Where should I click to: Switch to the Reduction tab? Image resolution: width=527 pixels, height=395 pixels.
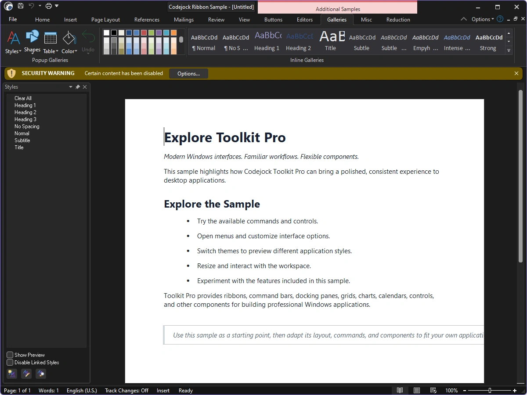pos(398,19)
